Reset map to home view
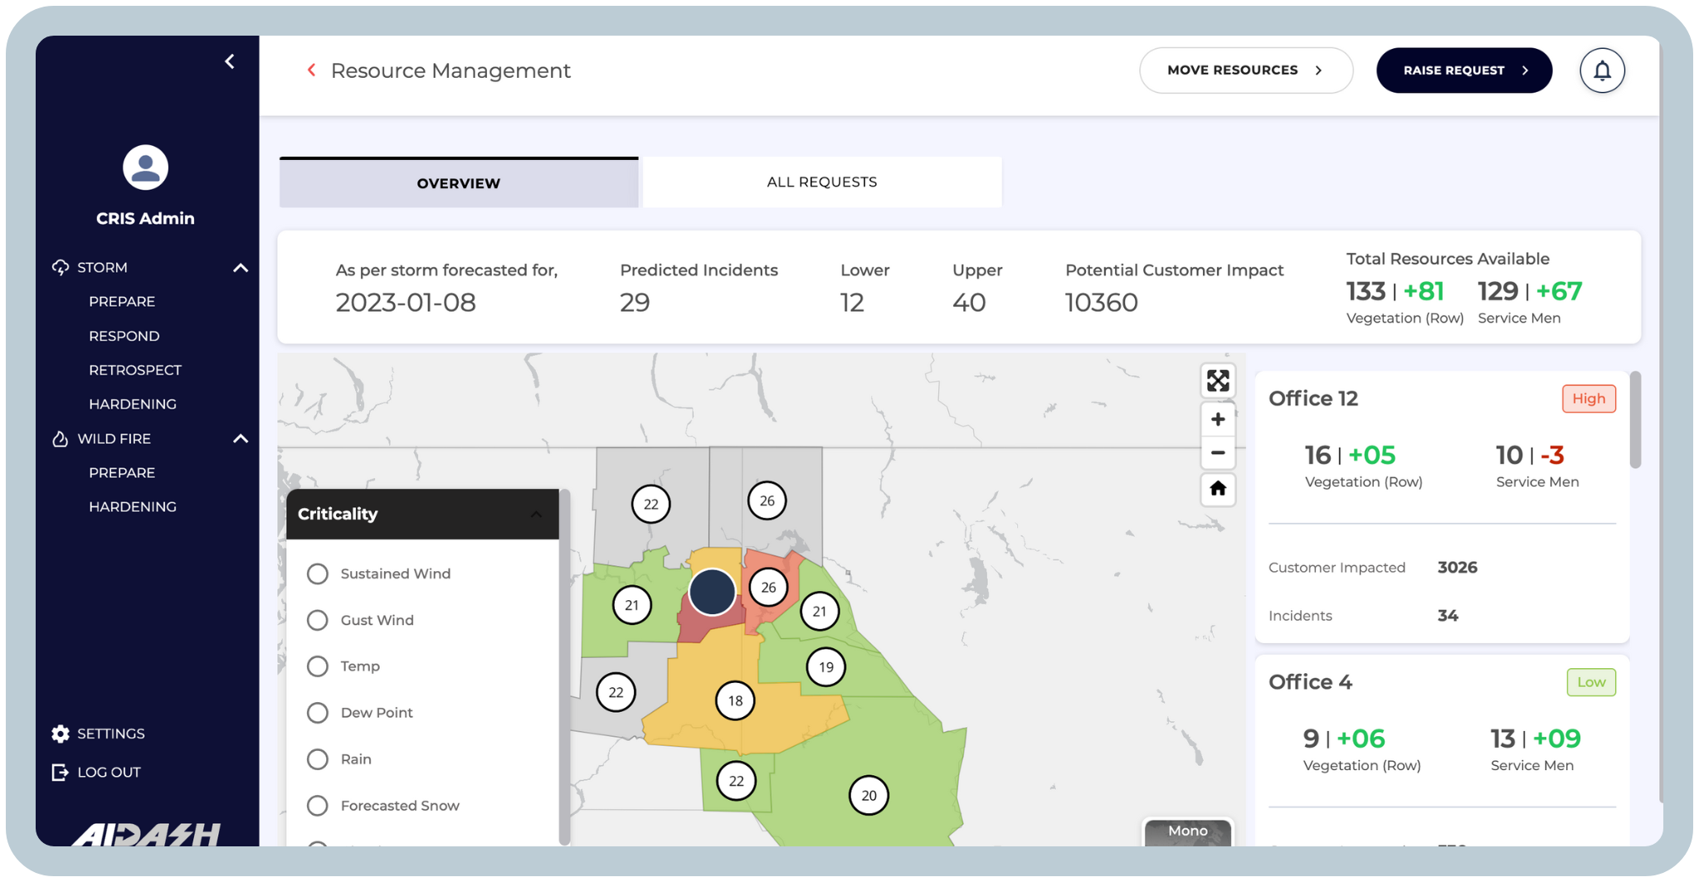The width and height of the screenshot is (1699, 882). pyautogui.click(x=1218, y=489)
